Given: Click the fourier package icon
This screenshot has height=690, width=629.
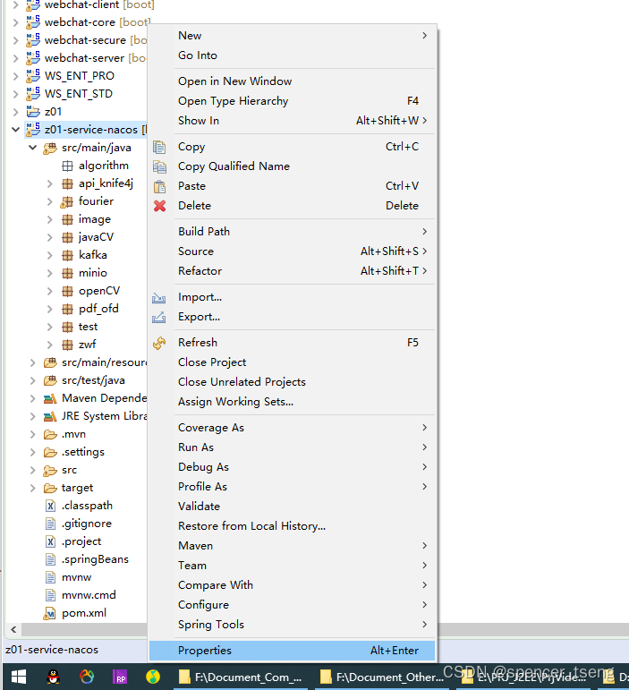Looking at the screenshot, I should [x=67, y=201].
